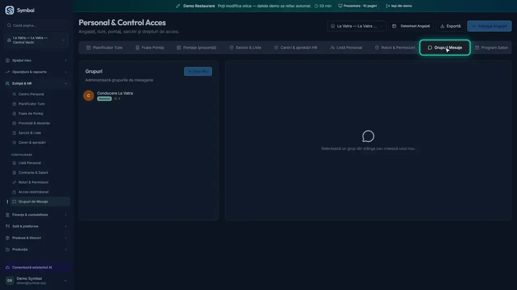517x290 pixels.
Task: Collapse the Echipă & HR section
Action: coord(37,83)
